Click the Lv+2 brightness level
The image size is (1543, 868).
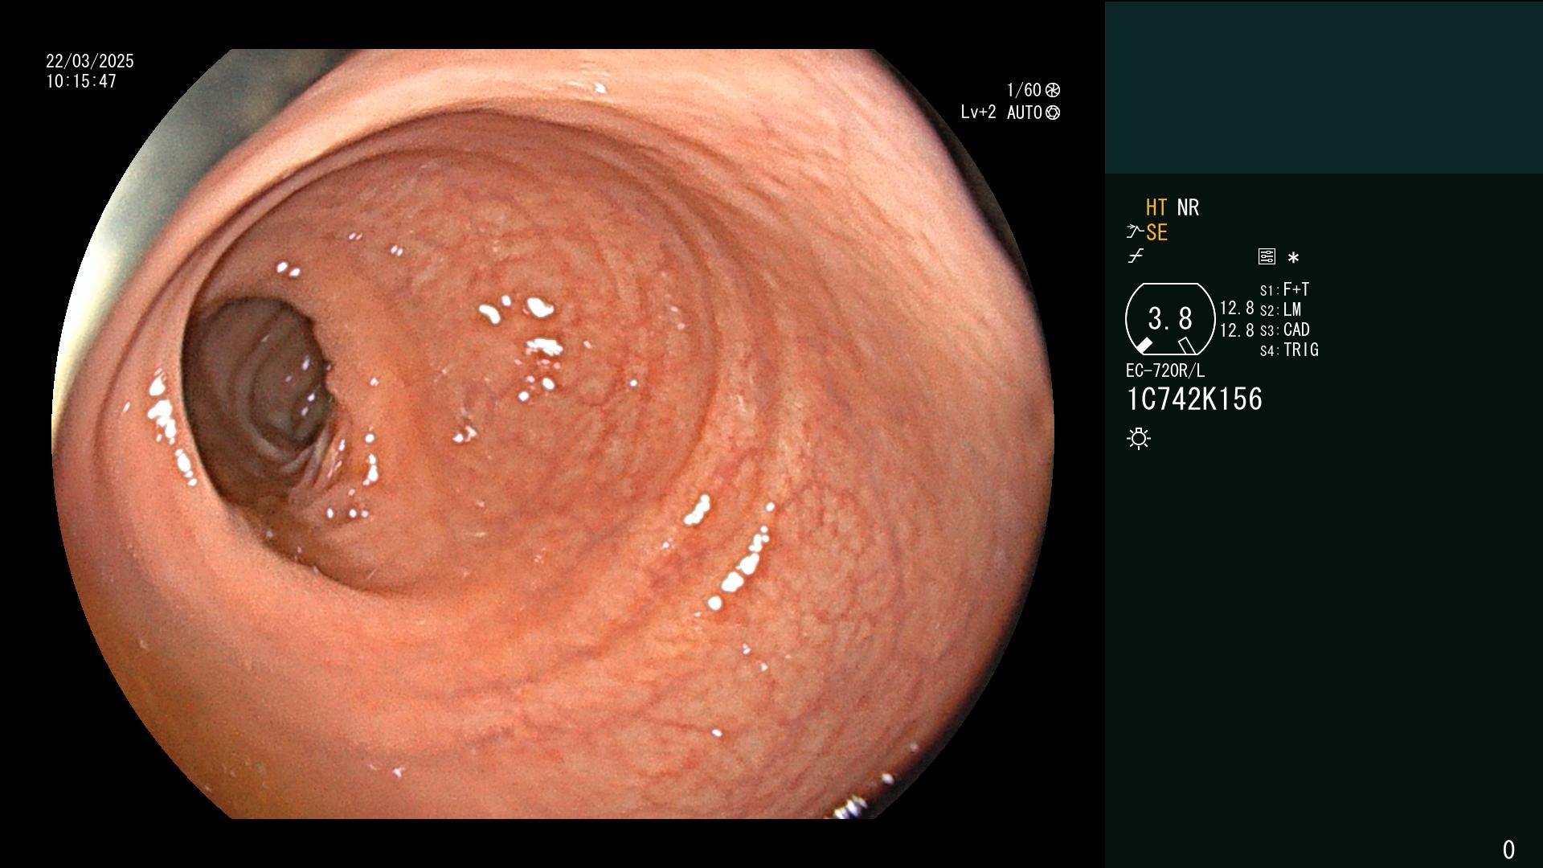[x=978, y=113]
